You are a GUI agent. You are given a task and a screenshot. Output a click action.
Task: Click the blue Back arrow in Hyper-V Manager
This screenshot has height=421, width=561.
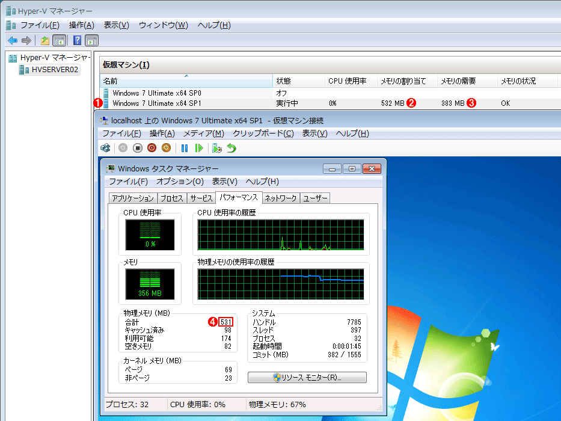[x=12, y=40]
